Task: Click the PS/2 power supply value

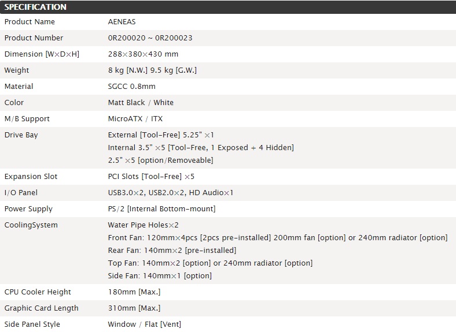Action: tap(161, 209)
